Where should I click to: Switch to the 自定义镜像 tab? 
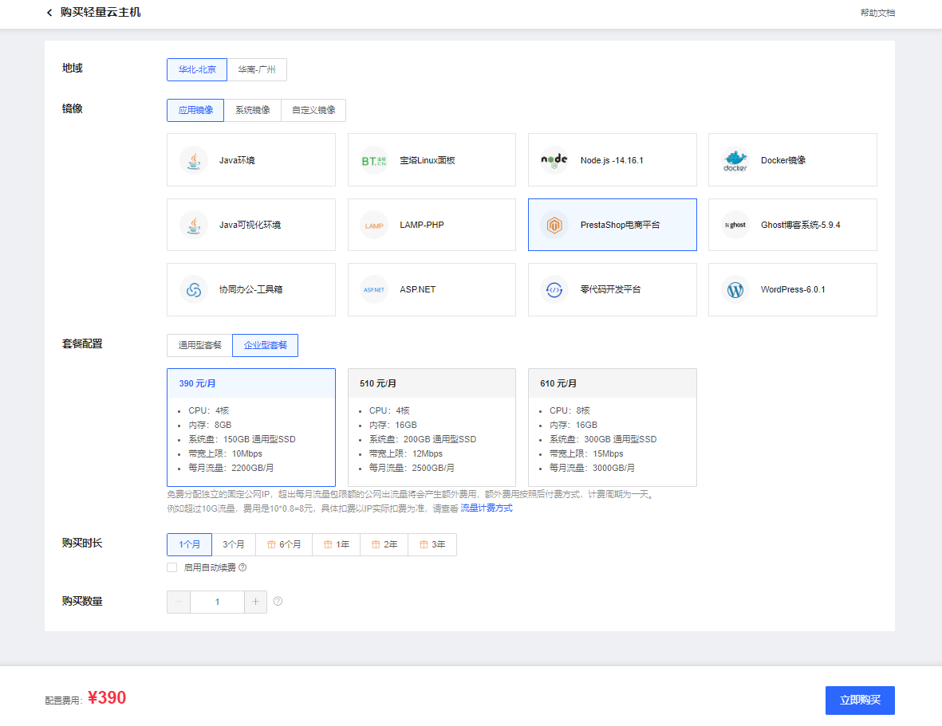coord(313,111)
